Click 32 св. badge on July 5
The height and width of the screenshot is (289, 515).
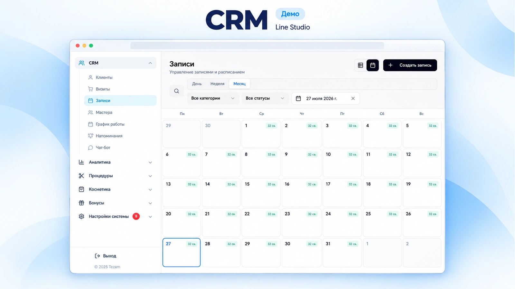(433, 126)
